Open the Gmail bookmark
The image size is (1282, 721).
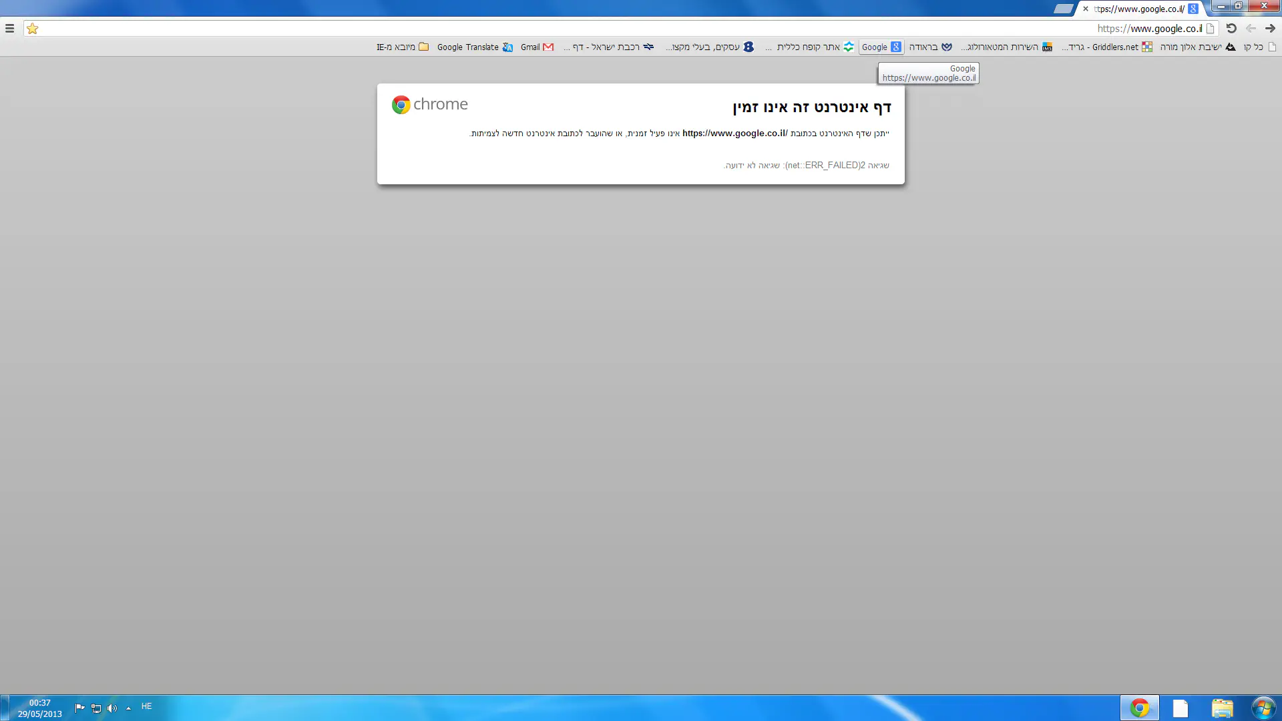tap(538, 47)
